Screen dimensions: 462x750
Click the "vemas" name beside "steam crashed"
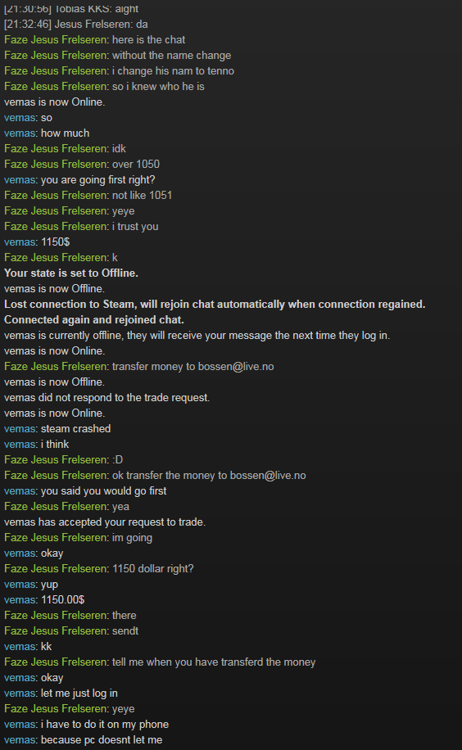(20, 428)
